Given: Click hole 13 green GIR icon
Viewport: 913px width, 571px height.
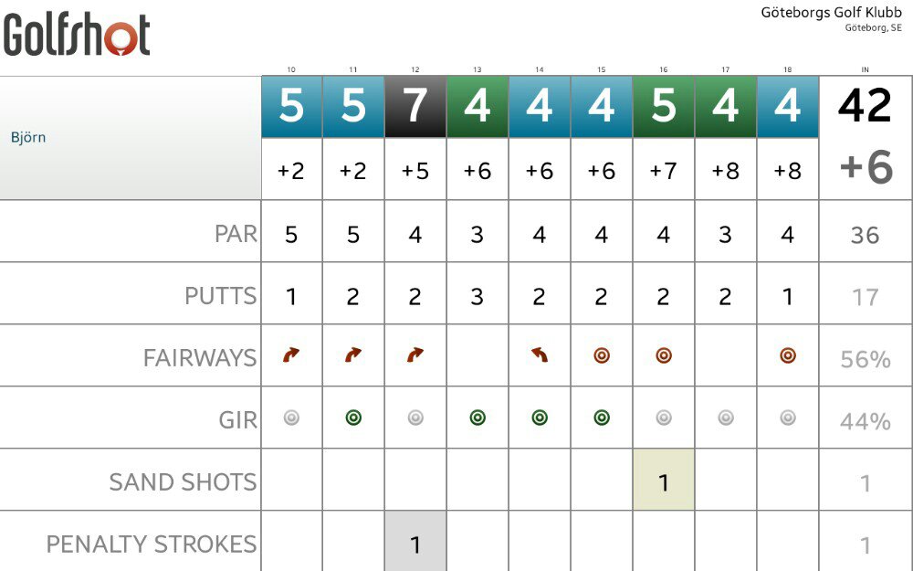Looking at the screenshot, I should (x=477, y=418).
